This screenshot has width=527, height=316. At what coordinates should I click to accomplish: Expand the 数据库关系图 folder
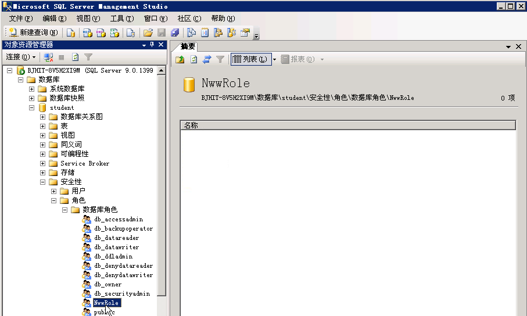tap(42, 117)
